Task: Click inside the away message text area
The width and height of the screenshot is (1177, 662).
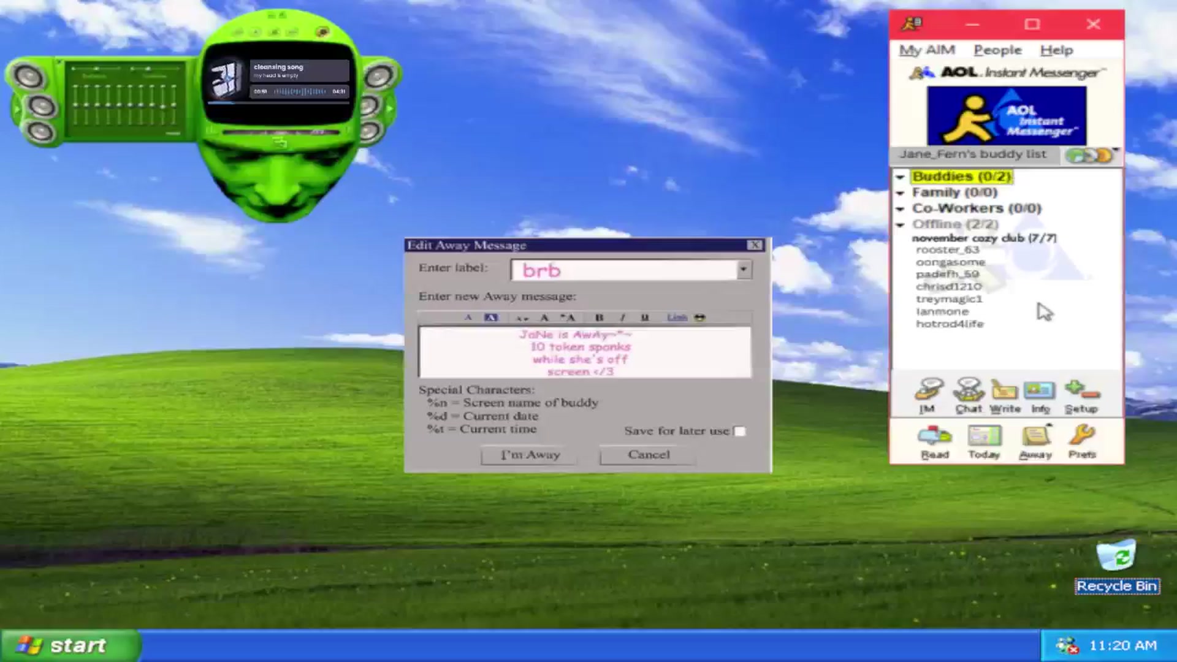Action: (x=585, y=352)
